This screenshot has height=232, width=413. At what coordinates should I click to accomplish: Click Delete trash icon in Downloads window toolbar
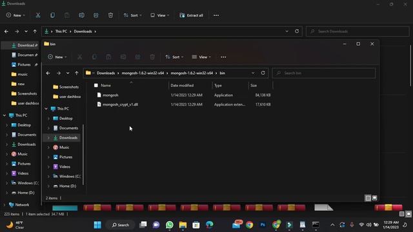[x=110, y=15]
